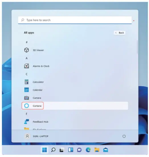
Task: Open File Explorer from taskbar
Action: [x=97, y=150]
